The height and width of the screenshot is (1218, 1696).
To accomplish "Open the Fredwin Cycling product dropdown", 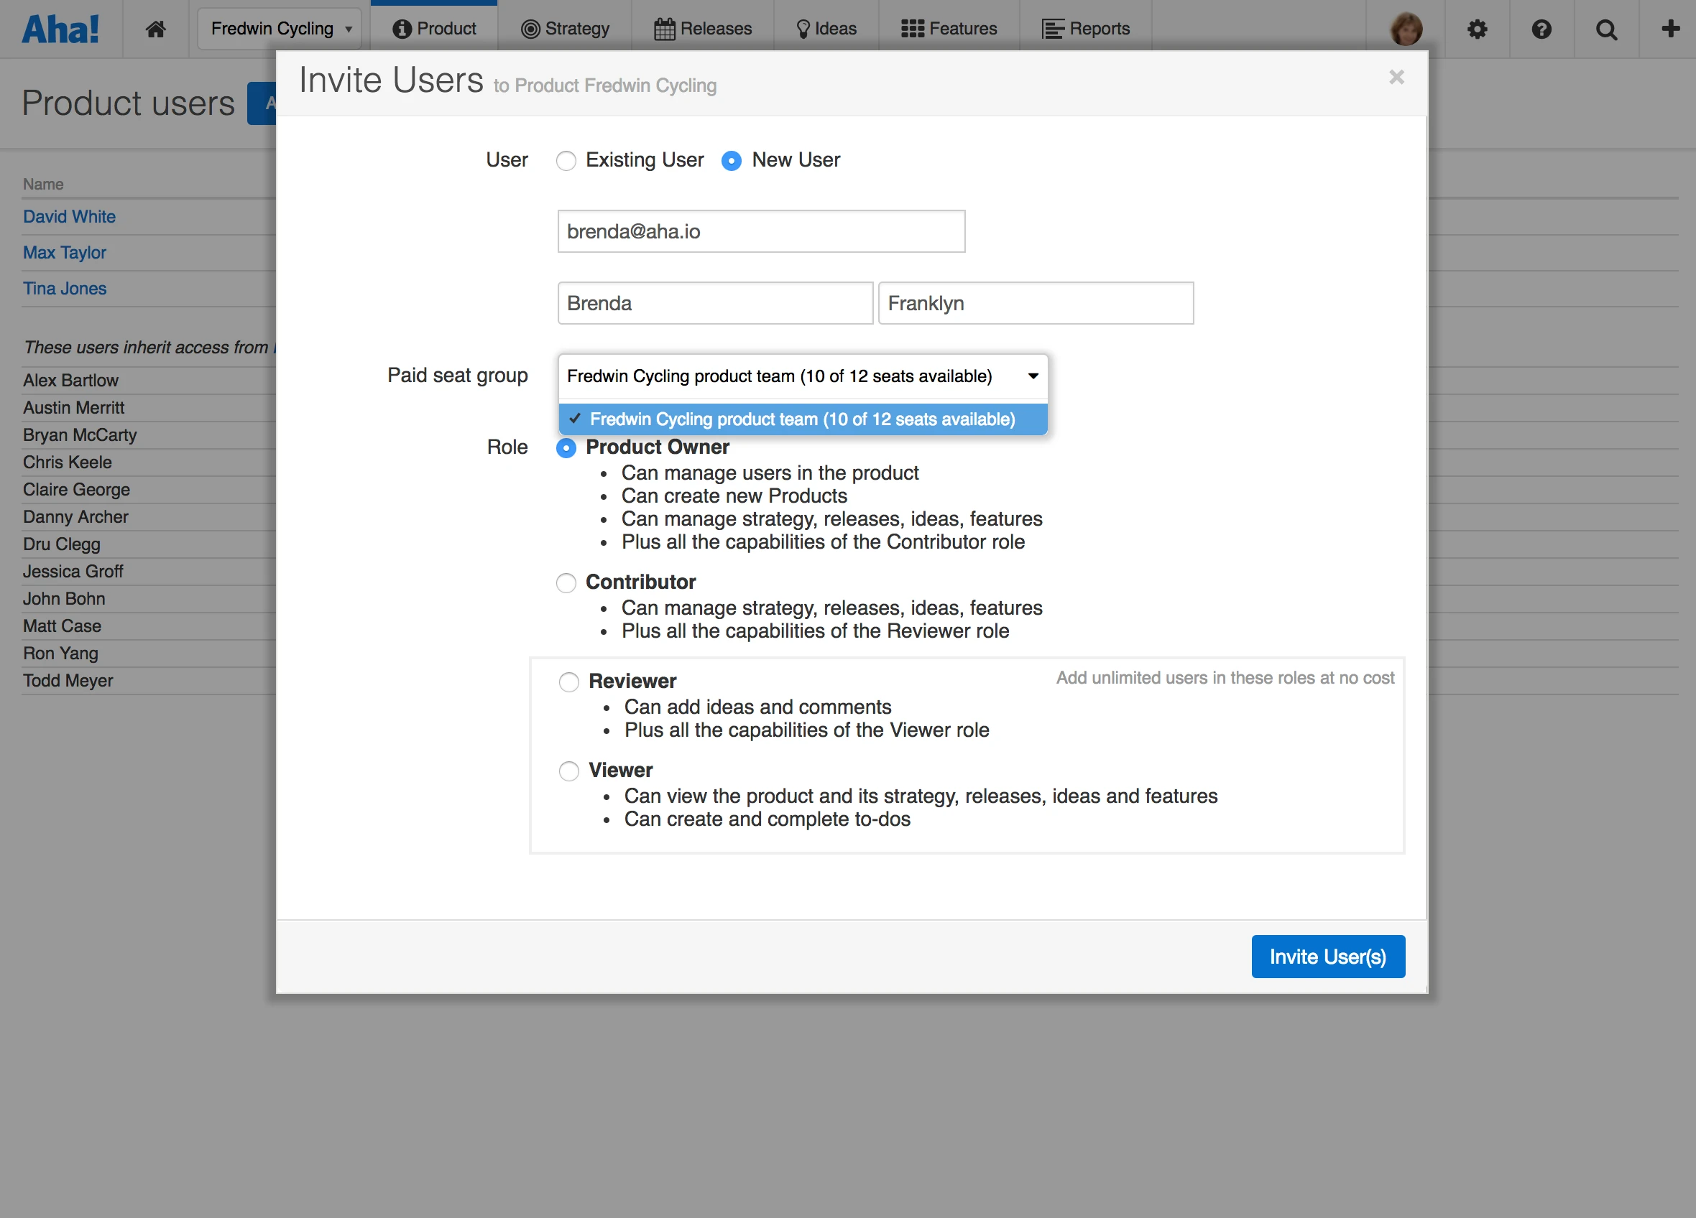I will [x=280, y=29].
